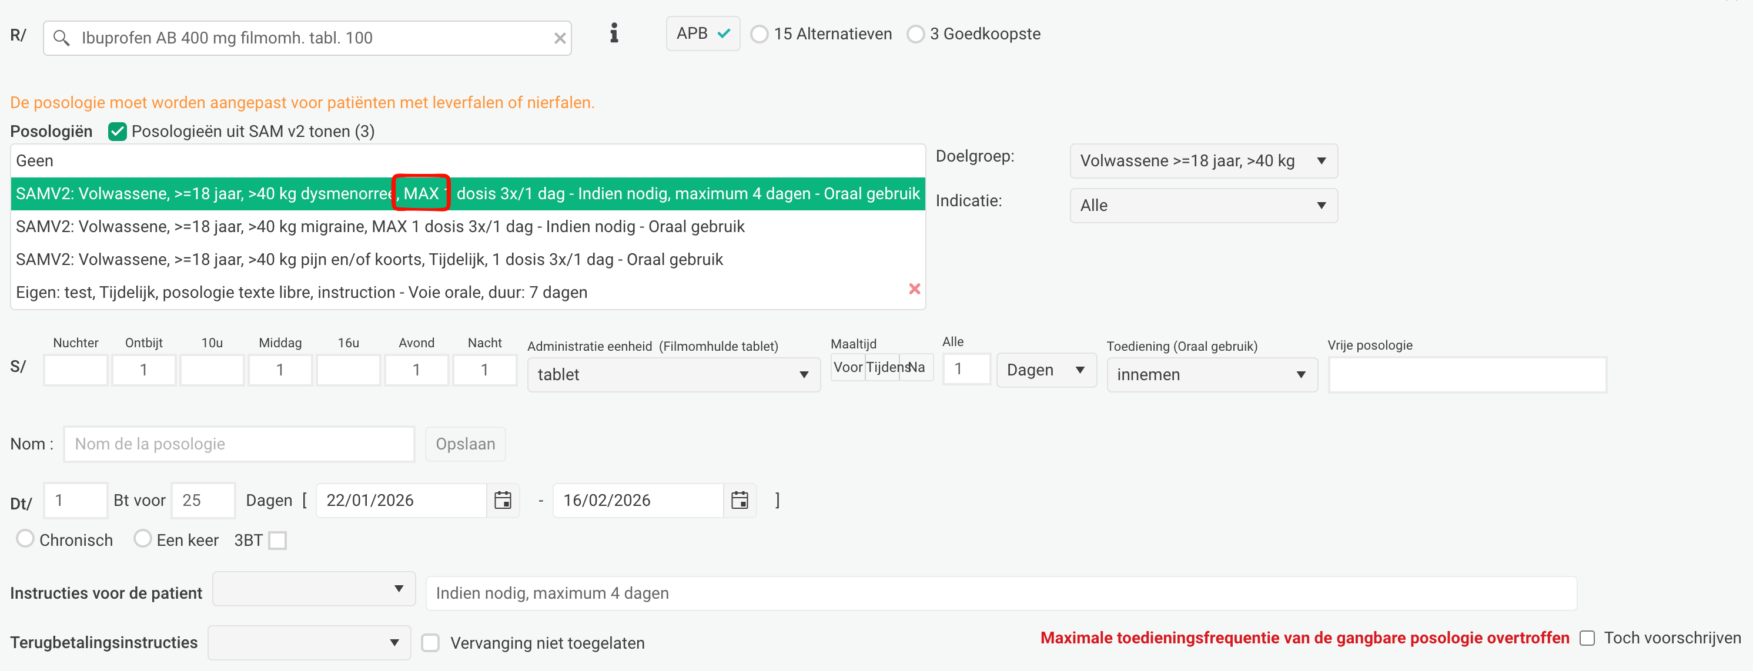
Task: Choose the 'Geen' posology entry
Action: tap(35, 161)
